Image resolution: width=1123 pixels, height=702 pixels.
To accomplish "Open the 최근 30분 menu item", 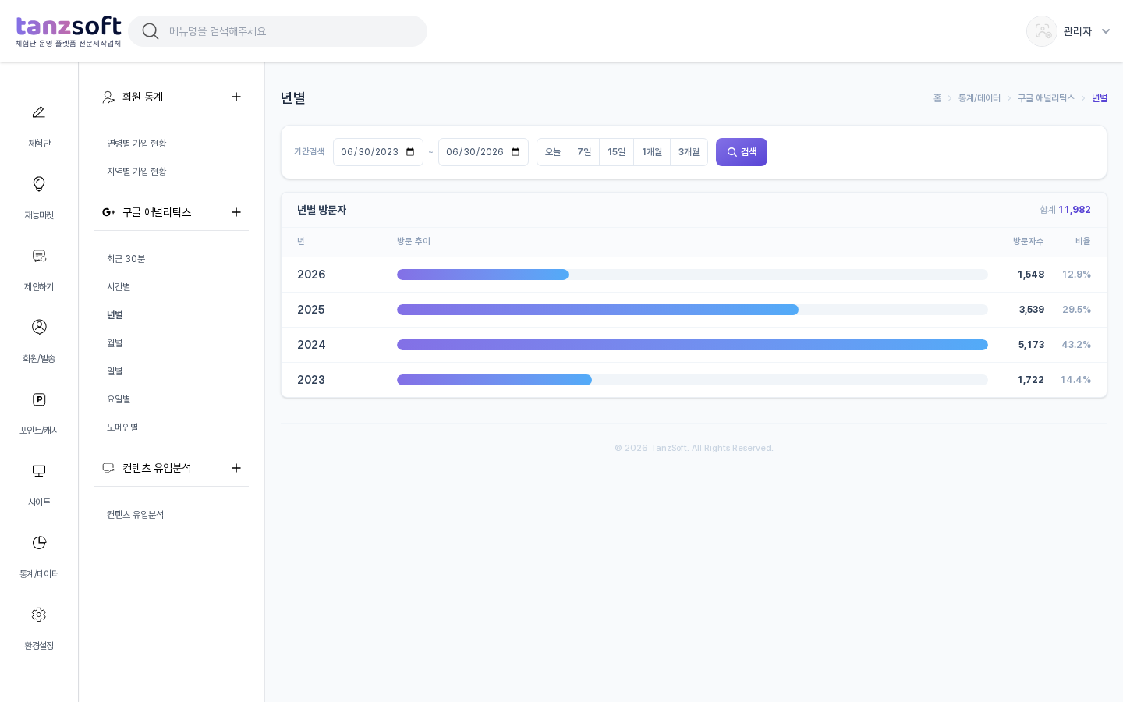I will [x=126, y=259].
